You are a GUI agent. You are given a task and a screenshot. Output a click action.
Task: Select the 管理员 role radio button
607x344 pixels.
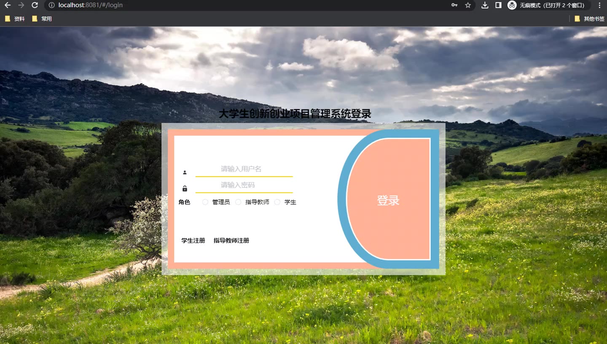pyautogui.click(x=205, y=202)
